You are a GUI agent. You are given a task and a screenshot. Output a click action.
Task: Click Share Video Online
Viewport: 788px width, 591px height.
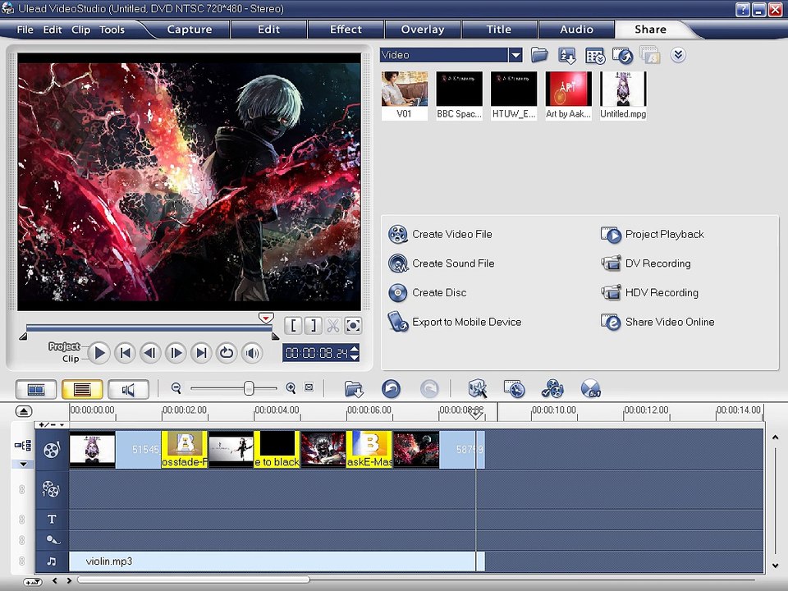pyautogui.click(x=657, y=322)
